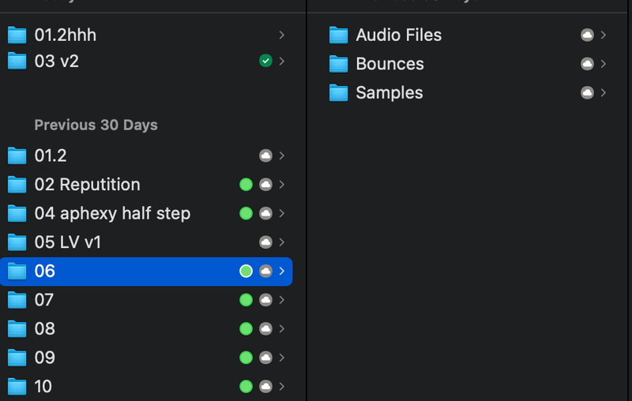Click the green checkmark sync badge on 03 v2
This screenshot has height=401, width=632.
coord(265,61)
